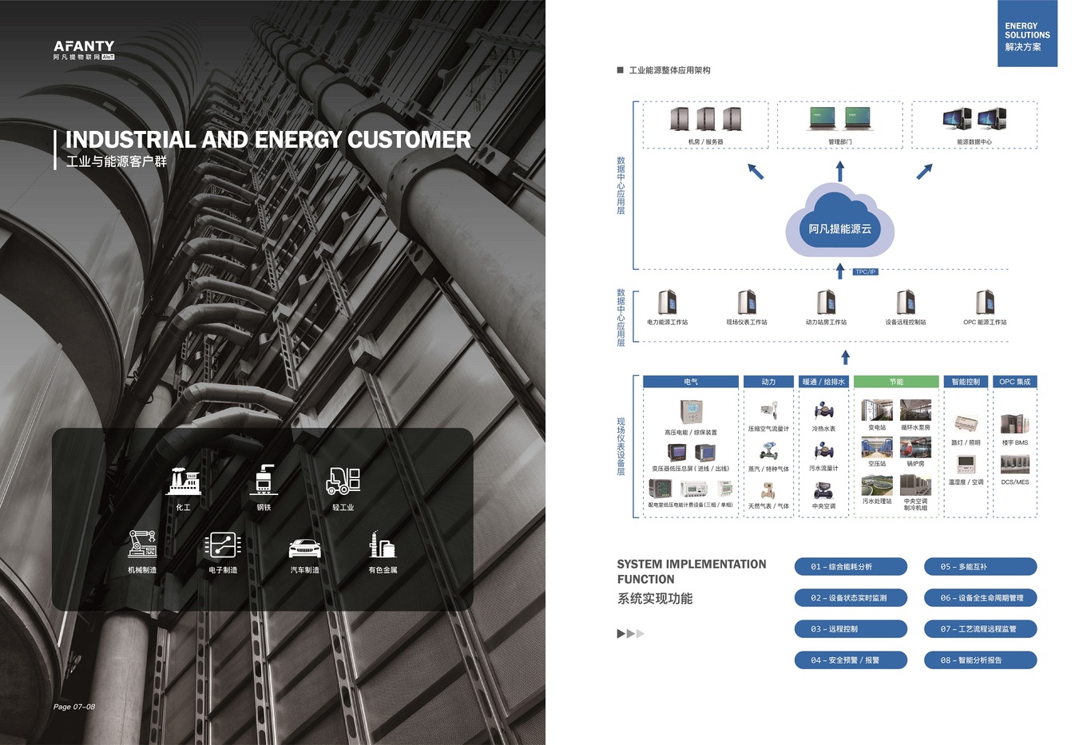Click the 天然气表 / 气体 meter image
The height and width of the screenshot is (745, 1091).
click(x=768, y=490)
